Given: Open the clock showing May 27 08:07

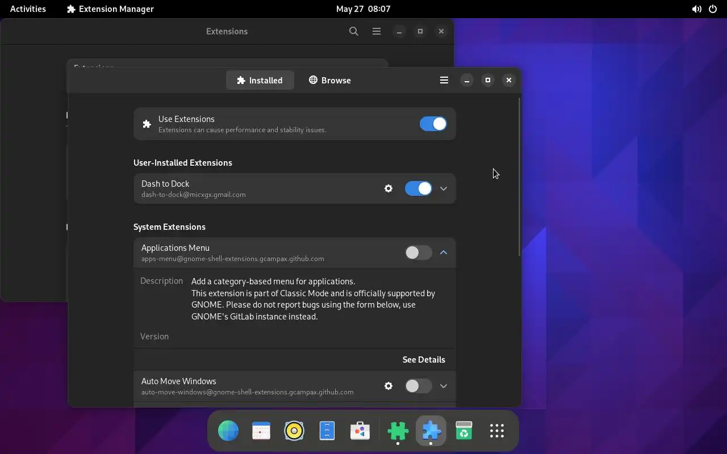Looking at the screenshot, I should click(363, 9).
